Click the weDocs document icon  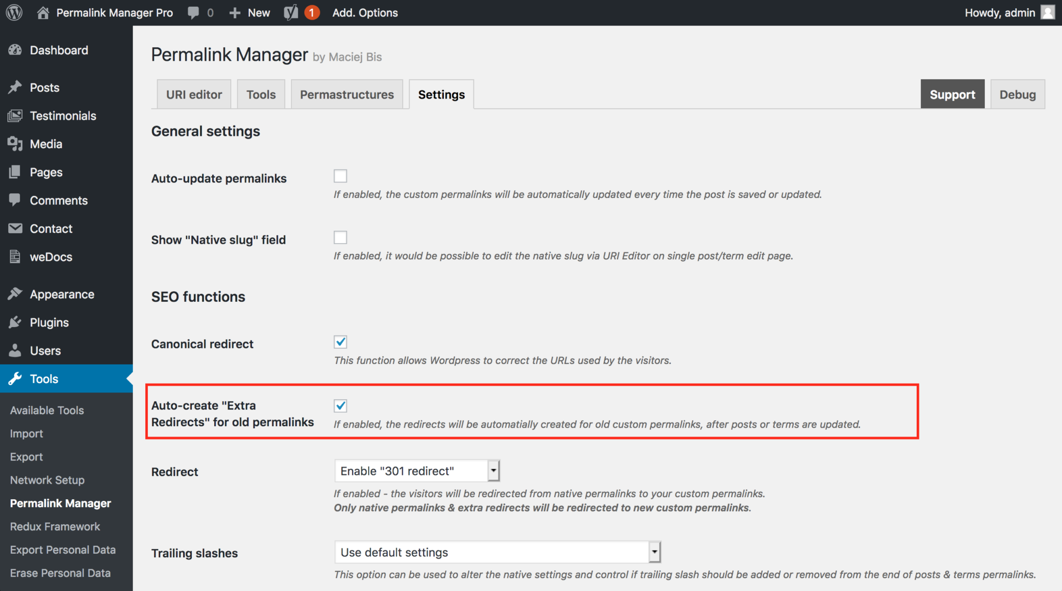coord(15,256)
